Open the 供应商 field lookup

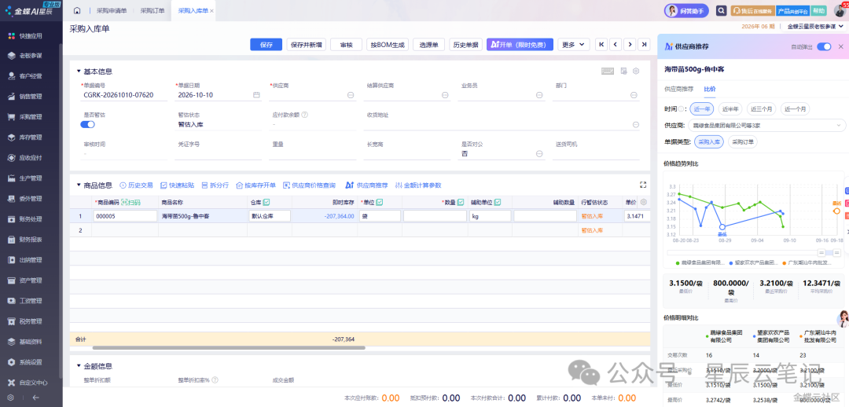pyautogui.click(x=351, y=95)
